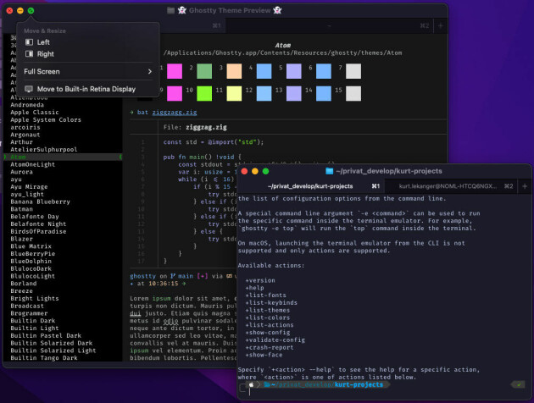Click kurt-projects path segment in prompt
This screenshot has width=534, height=403.
point(359,384)
